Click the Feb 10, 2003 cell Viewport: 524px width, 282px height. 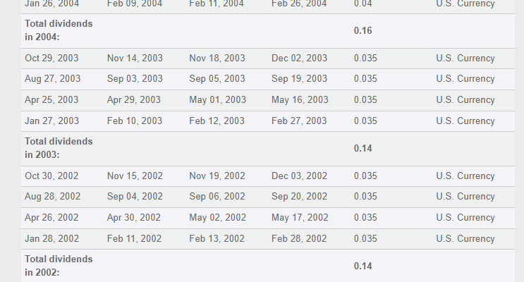tap(134, 121)
